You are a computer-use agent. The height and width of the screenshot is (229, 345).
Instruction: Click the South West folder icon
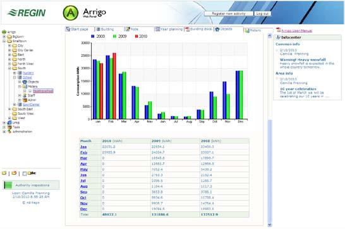15,114
